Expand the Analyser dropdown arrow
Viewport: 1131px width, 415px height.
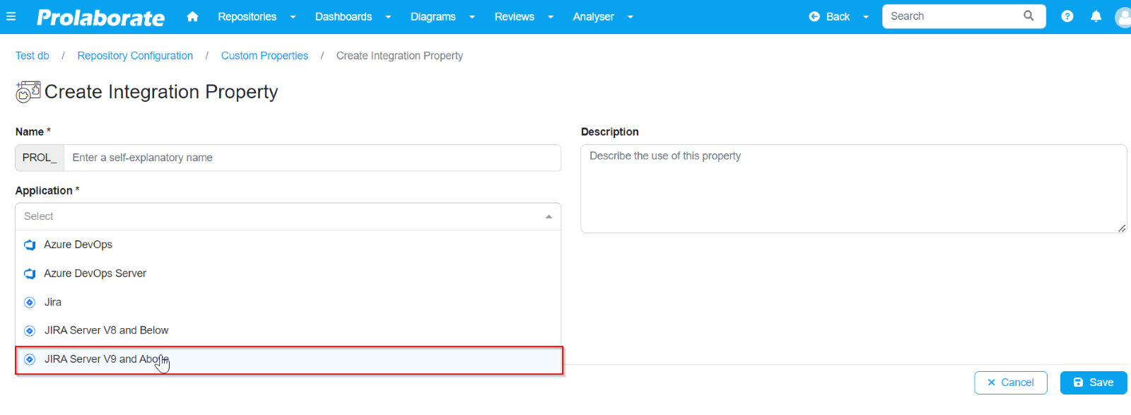click(x=631, y=17)
